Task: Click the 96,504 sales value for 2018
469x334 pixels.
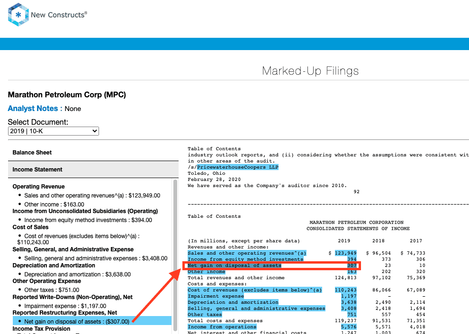Action: [381, 253]
